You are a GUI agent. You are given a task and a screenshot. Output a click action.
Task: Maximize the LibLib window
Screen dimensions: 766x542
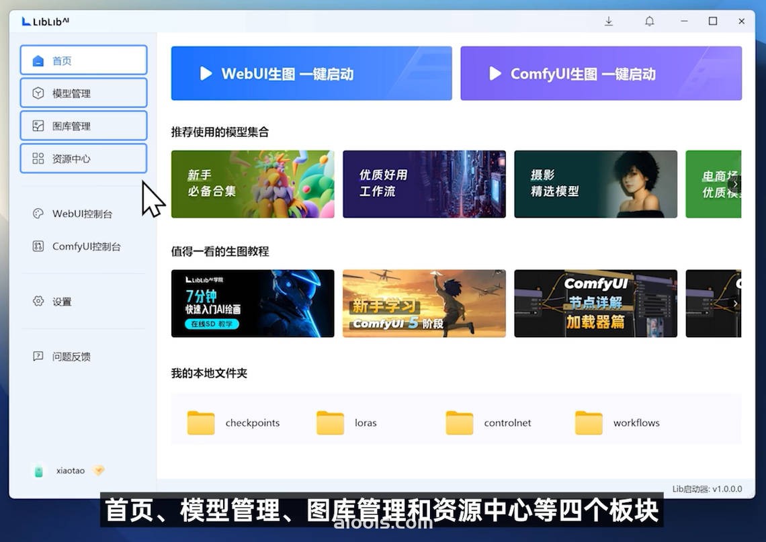[713, 21]
